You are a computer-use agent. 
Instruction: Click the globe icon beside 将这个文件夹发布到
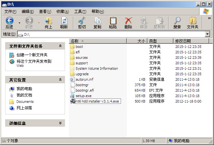click(x=12, y=62)
